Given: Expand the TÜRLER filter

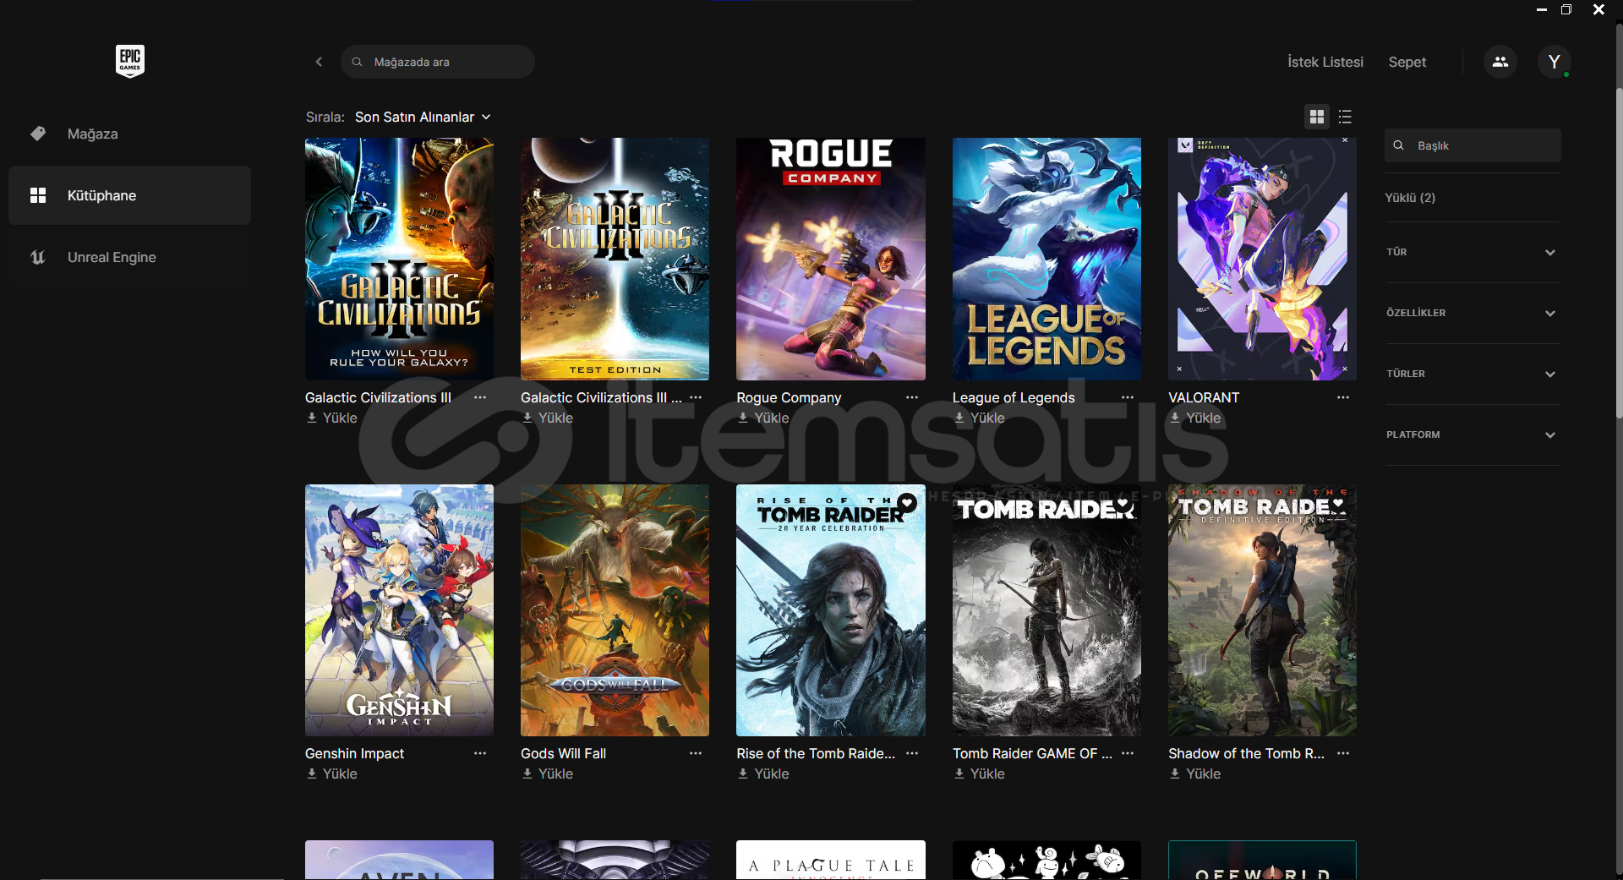Looking at the screenshot, I should tap(1472, 374).
